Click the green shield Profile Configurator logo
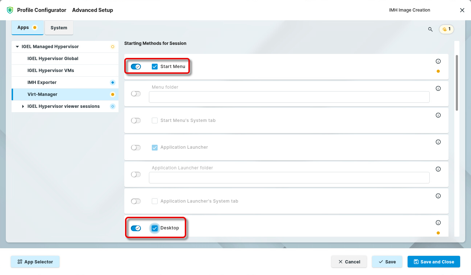471x275 pixels. (10, 10)
